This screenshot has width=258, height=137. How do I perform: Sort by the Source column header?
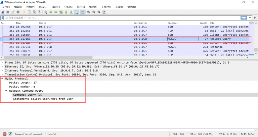tap(85, 23)
